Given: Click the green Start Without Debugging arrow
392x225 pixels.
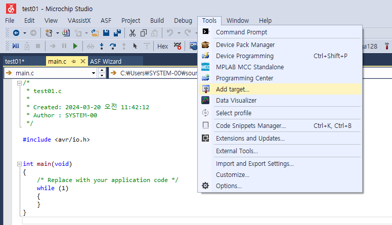Looking at the screenshot, I should coord(75,46).
